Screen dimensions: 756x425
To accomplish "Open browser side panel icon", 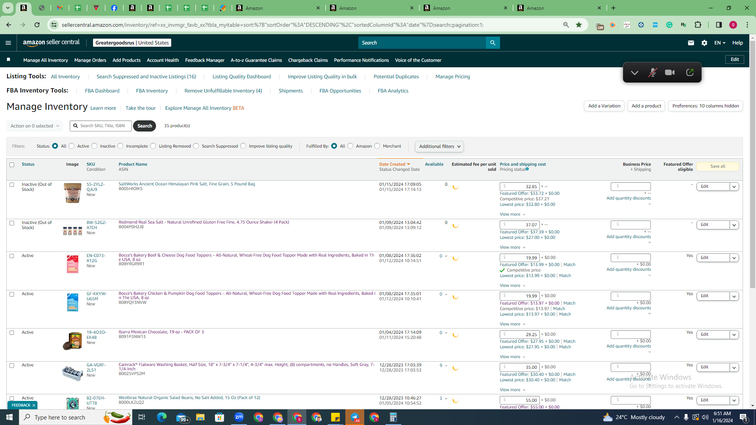I will click(719, 25).
